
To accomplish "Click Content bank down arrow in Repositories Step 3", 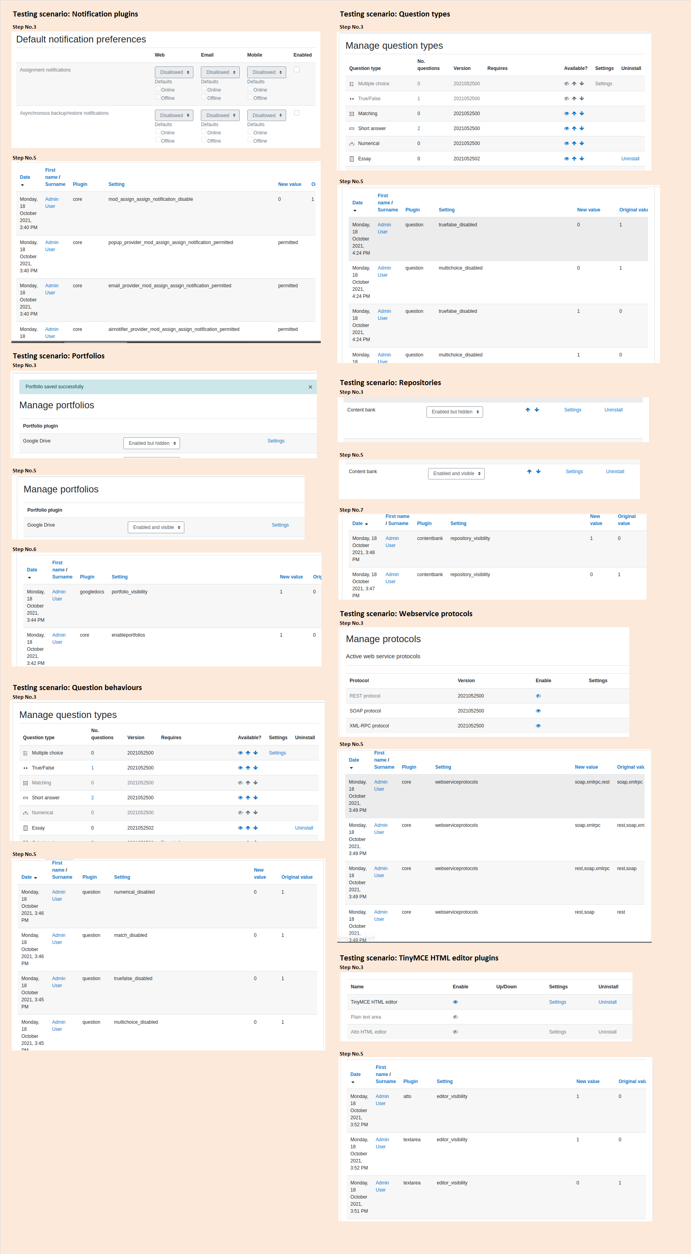I will pyautogui.click(x=537, y=410).
